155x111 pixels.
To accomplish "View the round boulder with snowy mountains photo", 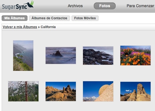I will pyautogui.click(x=98, y=91).
